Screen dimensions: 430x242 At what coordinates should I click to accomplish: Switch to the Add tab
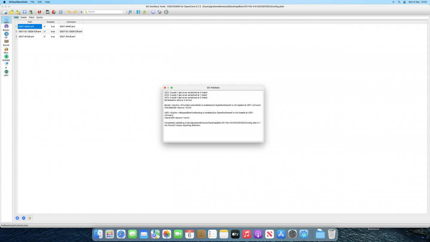[x=16, y=17]
